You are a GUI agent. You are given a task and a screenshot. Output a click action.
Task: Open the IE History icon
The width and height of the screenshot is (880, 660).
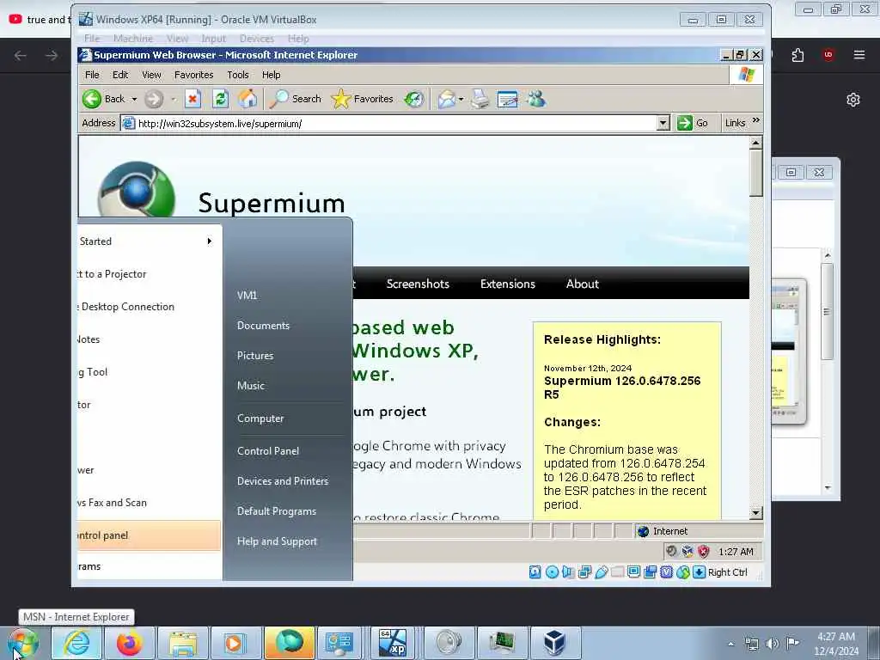(414, 100)
